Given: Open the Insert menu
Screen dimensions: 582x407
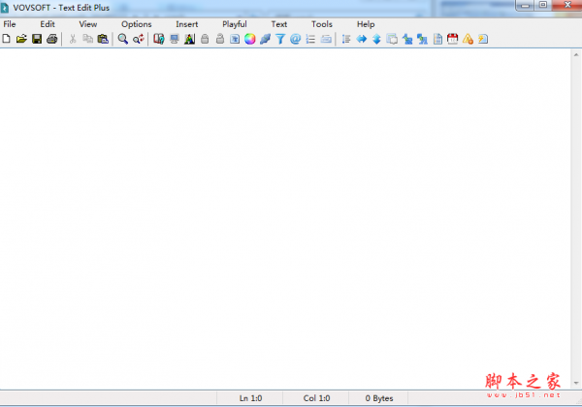Looking at the screenshot, I should (186, 24).
